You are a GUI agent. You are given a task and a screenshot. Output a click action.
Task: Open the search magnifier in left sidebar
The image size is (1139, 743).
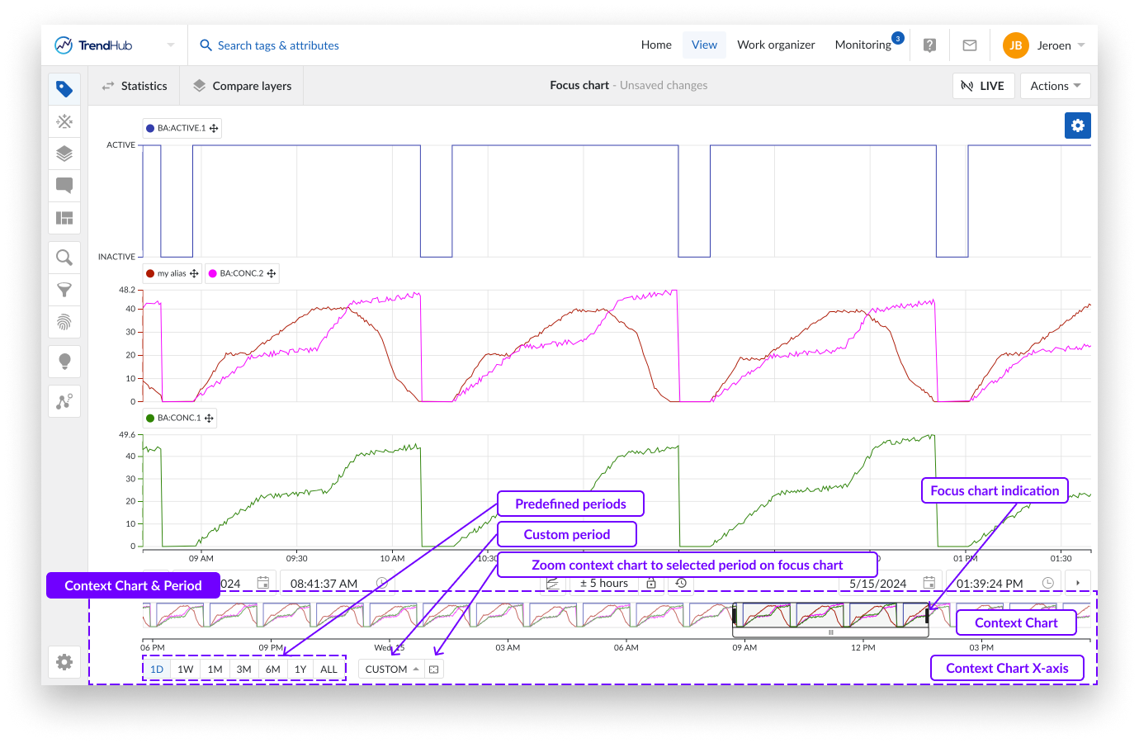point(64,258)
